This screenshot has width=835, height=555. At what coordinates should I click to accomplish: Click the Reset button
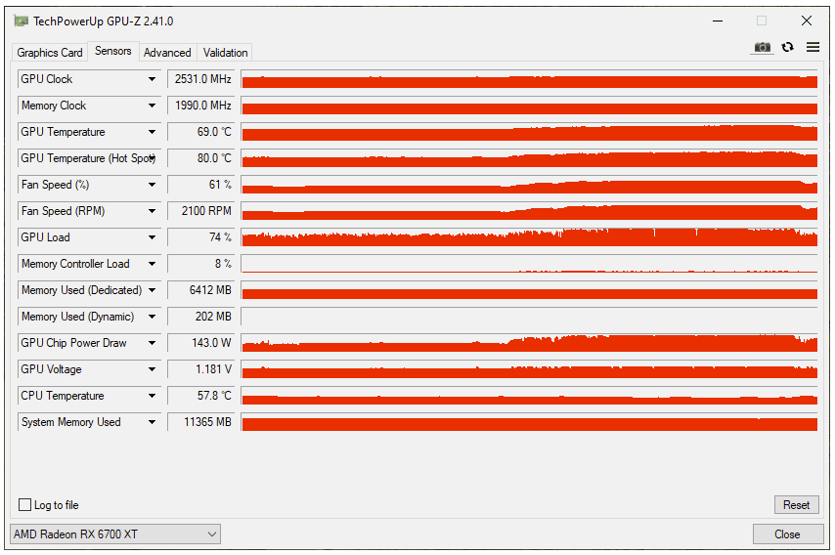pos(796,505)
